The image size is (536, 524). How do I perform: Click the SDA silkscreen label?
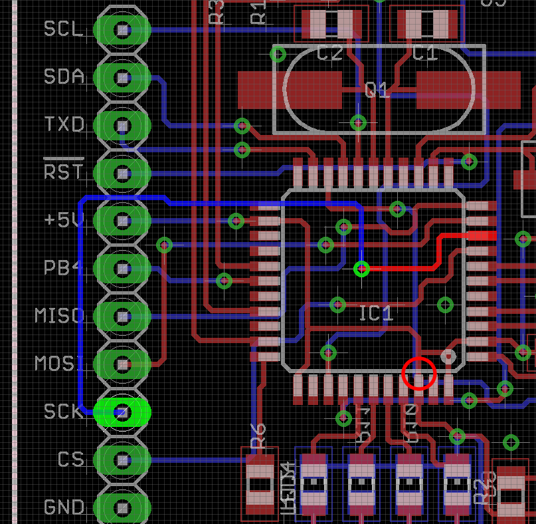(64, 76)
